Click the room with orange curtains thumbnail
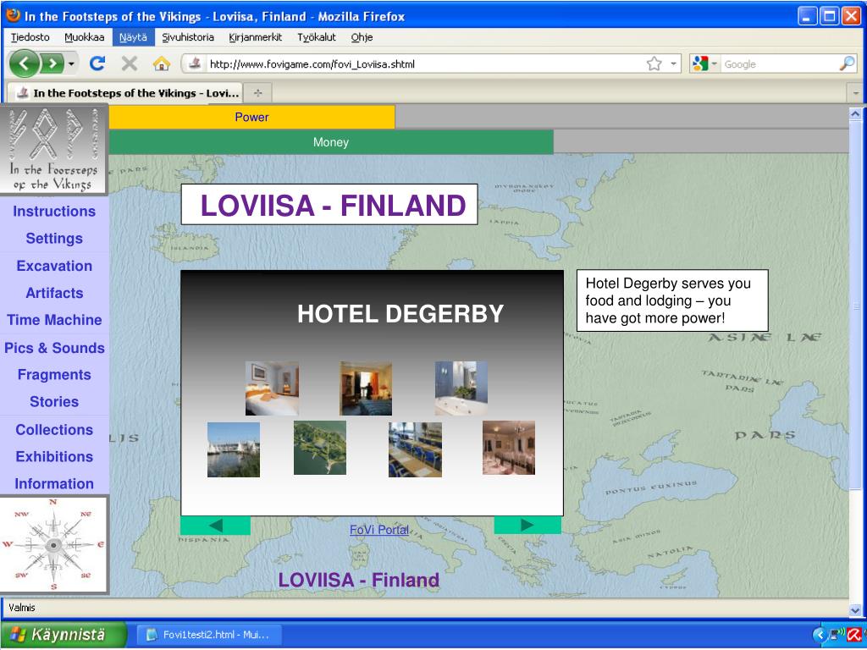 coord(366,388)
